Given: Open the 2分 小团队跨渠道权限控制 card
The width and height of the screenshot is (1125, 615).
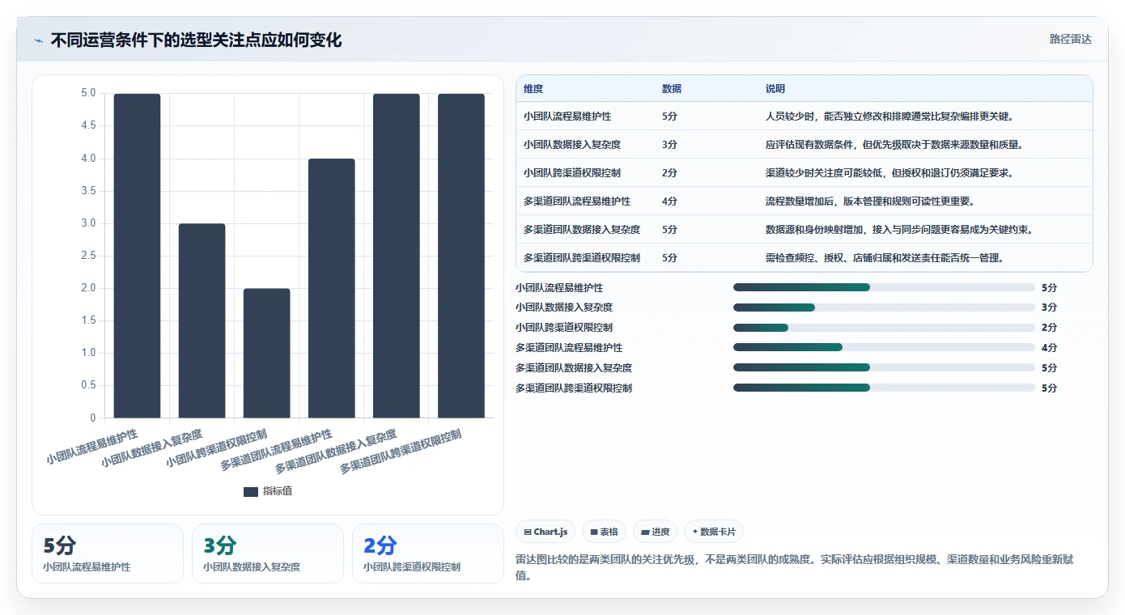Looking at the screenshot, I should (x=428, y=553).
